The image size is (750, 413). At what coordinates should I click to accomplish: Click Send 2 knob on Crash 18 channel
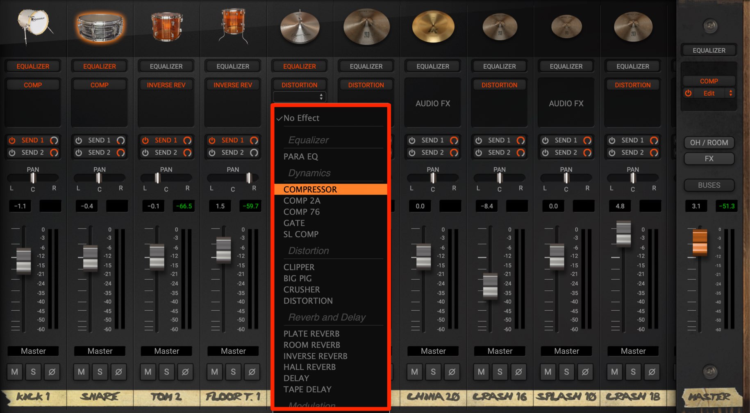coord(654,153)
